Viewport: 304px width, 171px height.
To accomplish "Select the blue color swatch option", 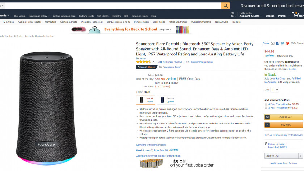I will point(166,100).
